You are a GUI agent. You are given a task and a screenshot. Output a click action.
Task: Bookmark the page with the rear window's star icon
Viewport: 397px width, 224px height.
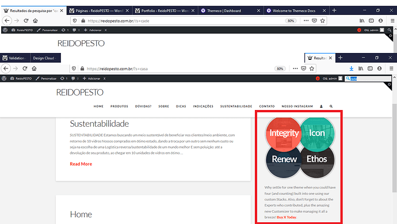tap(322, 21)
